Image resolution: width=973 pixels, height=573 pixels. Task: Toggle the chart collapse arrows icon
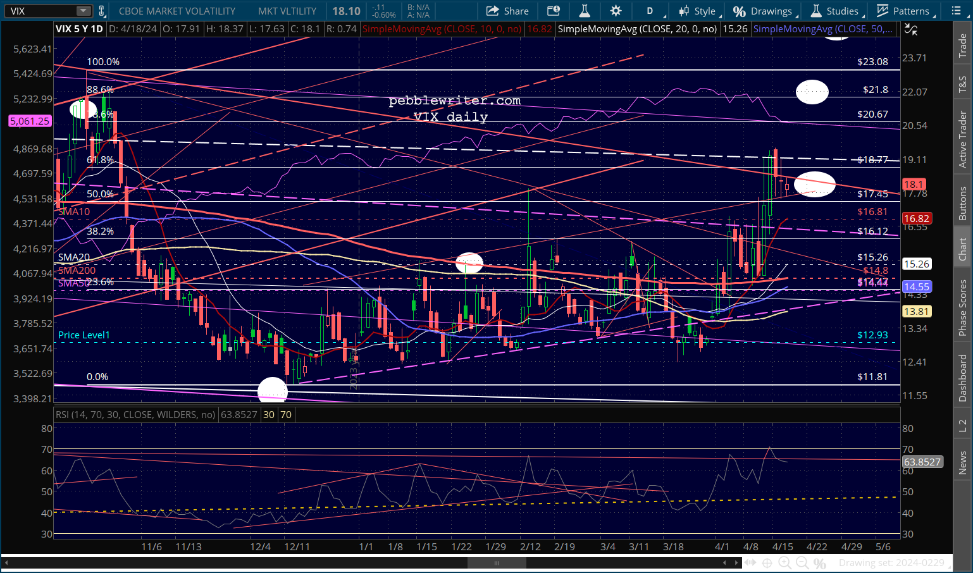[x=910, y=29]
